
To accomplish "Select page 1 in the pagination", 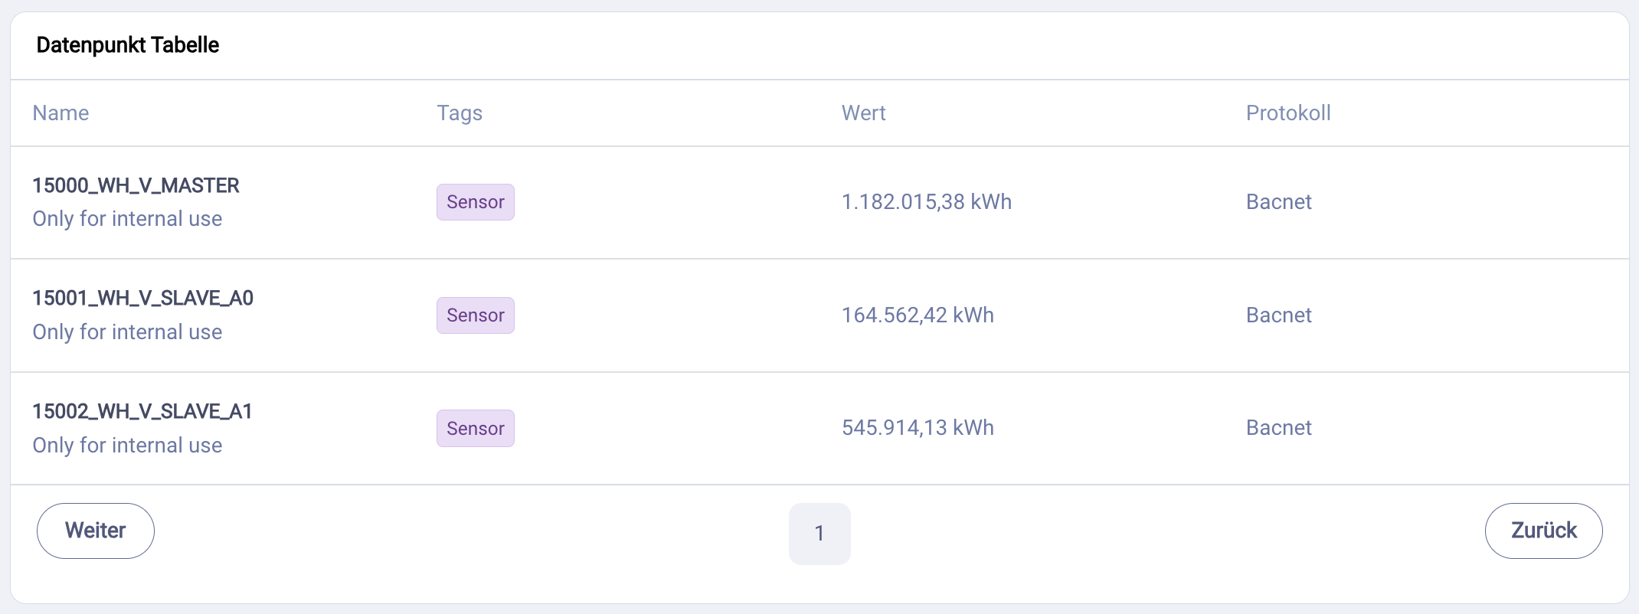I will (x=819, y=533).
